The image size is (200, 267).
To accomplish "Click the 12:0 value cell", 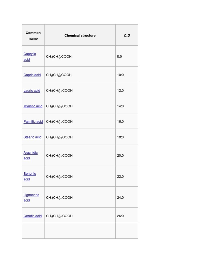I will tap(120, 90).
